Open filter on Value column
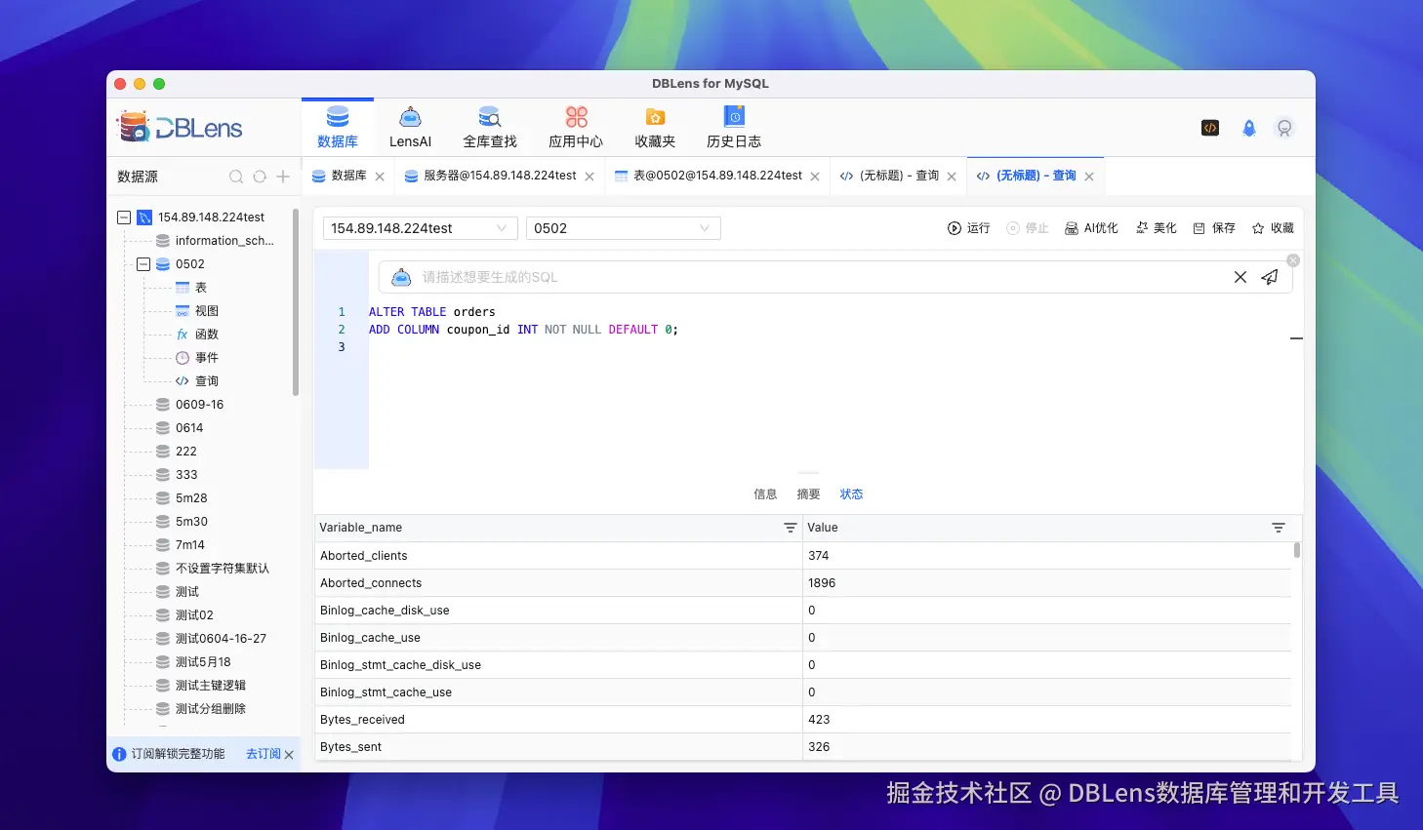Image resolution: width=1423 pixels, height=830 pixels. click(1279, 528)
